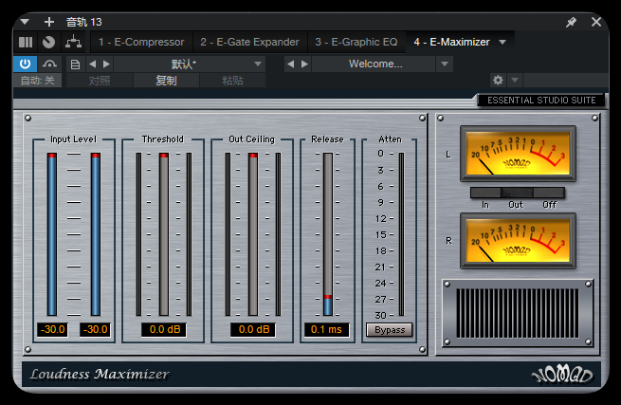Click the right -30.0 input value
The width and height of the screenshot is (621, 405).
point(96,330)
